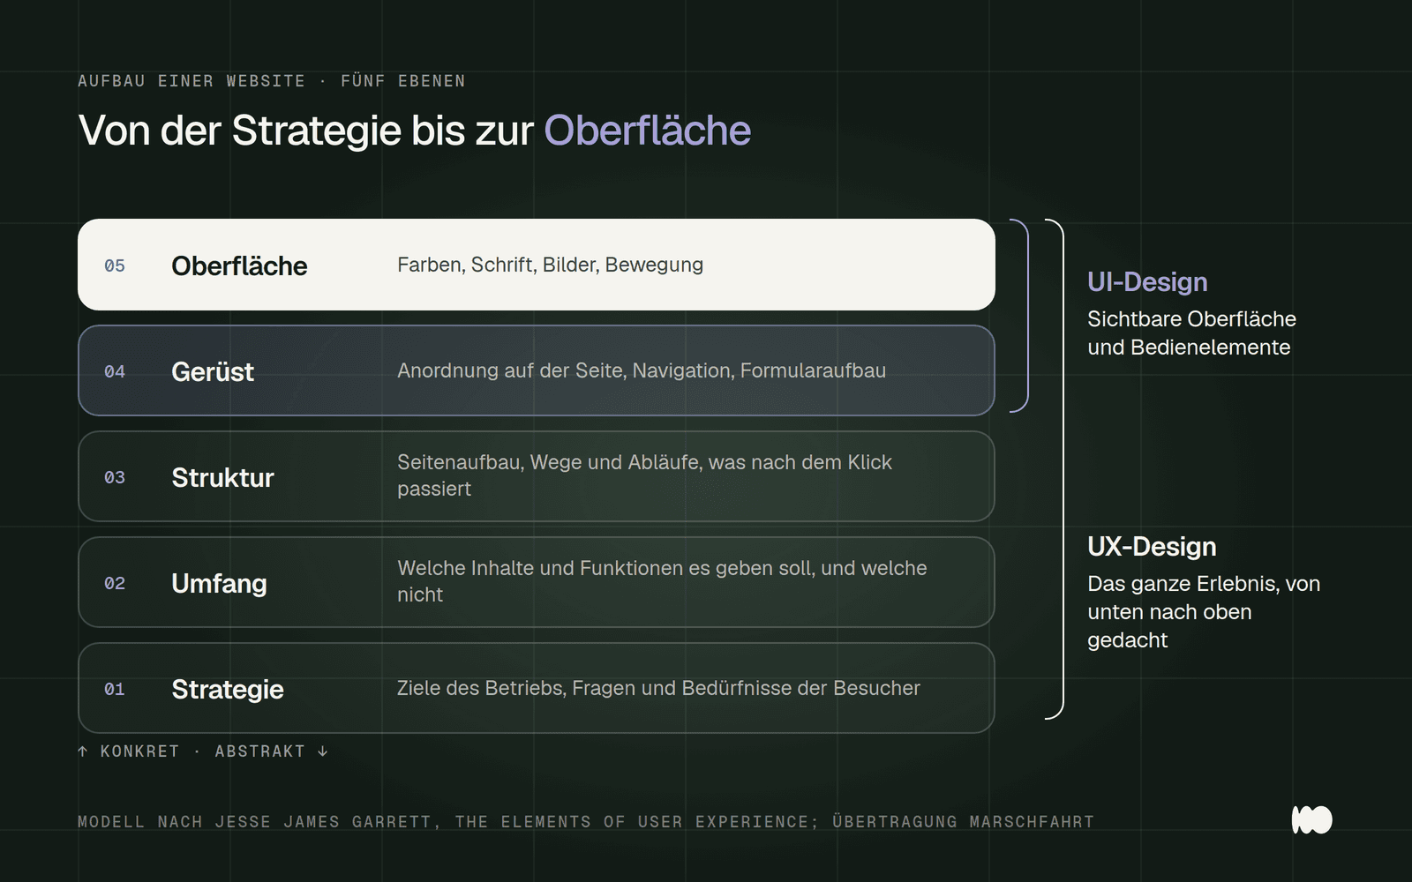Click the number 04 label
The width and height of the screenshot is (1412, 882).
(115, 371)
